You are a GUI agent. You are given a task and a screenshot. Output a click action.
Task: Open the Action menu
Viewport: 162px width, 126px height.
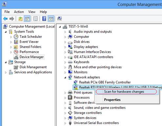pyautogui.click(x=19, y=12)
